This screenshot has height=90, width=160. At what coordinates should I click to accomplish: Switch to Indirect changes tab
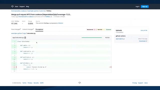(x=28, y=29)
